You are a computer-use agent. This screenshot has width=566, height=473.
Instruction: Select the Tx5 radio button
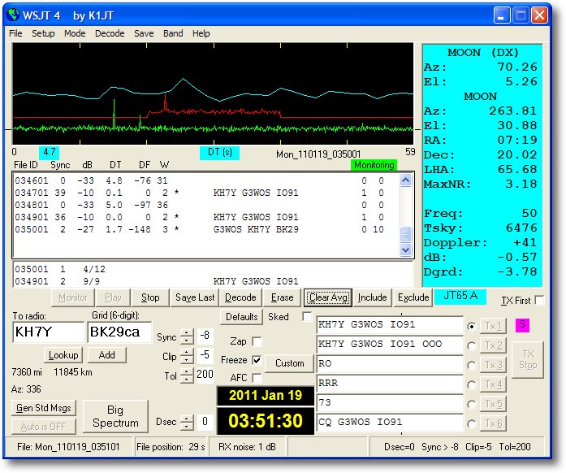pyautogui.click(x=471, y=405)
